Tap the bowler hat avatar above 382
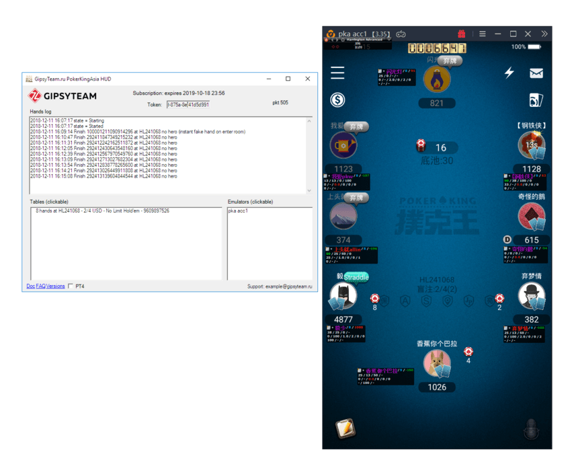The image size is (574, 466). click(x=532, y=296)
